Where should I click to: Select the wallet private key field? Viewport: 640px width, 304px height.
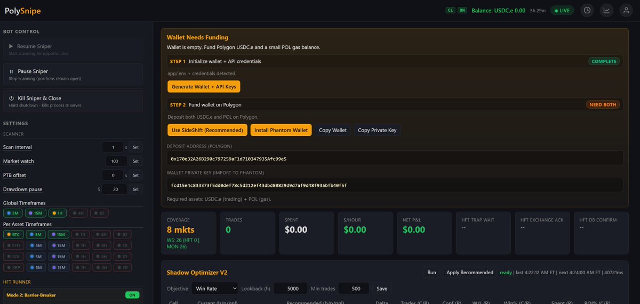pyautogui.click(x=395, y=185)
